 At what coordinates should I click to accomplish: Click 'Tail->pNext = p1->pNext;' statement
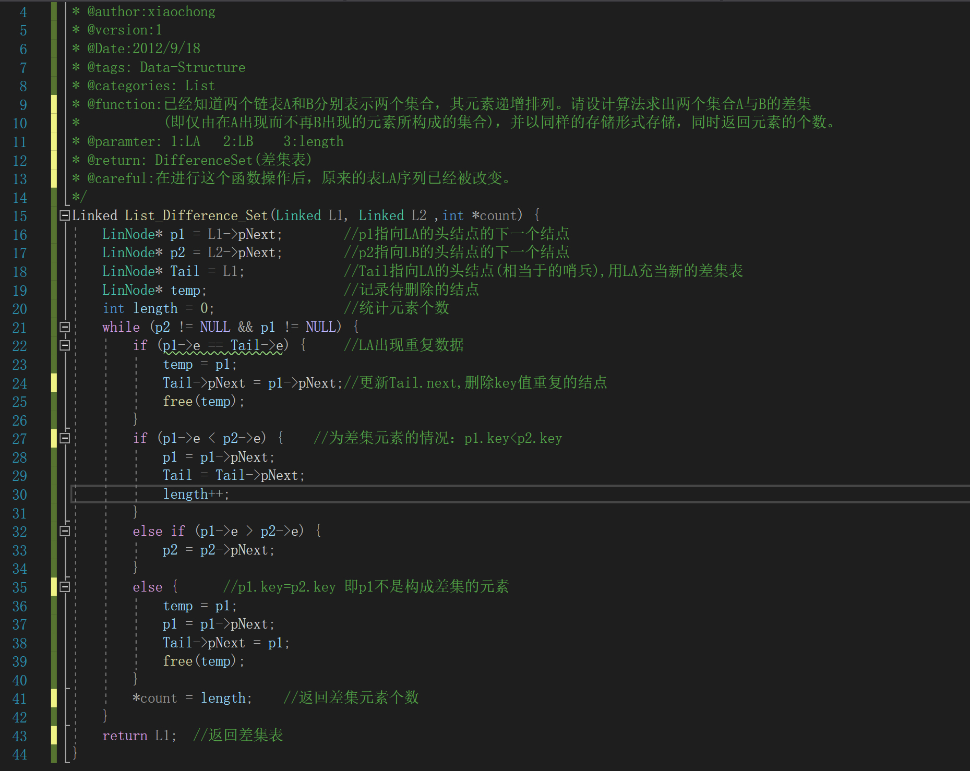click(x=253, y=383)
